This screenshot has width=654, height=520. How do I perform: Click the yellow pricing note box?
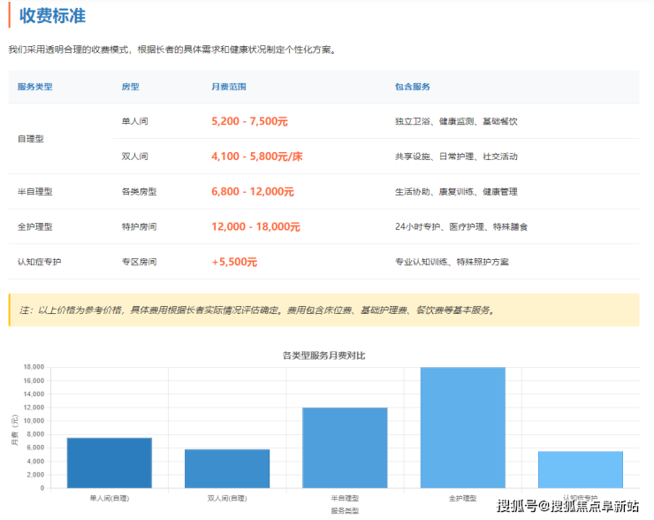pyautogui.click(x=323, y=310)
